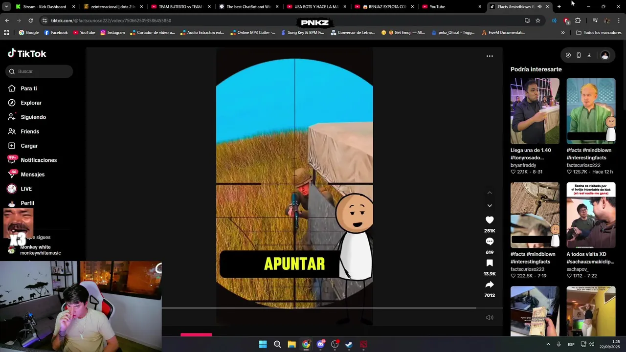Mute the video with the speaker icon
The width and height of the screenshot is (626, 352).
(x=490, y=317)
